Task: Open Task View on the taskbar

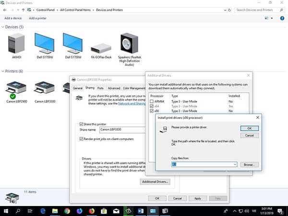Action: (x=30, y=211)
